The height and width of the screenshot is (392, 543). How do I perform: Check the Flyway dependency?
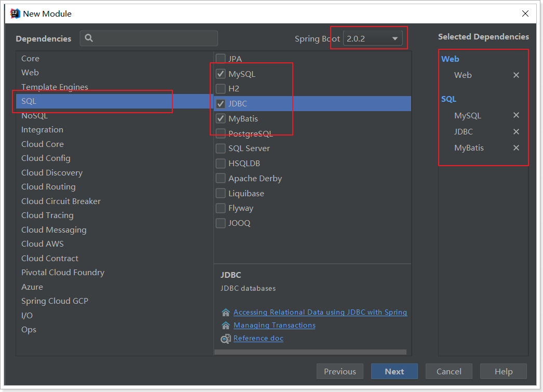[221, 208]
